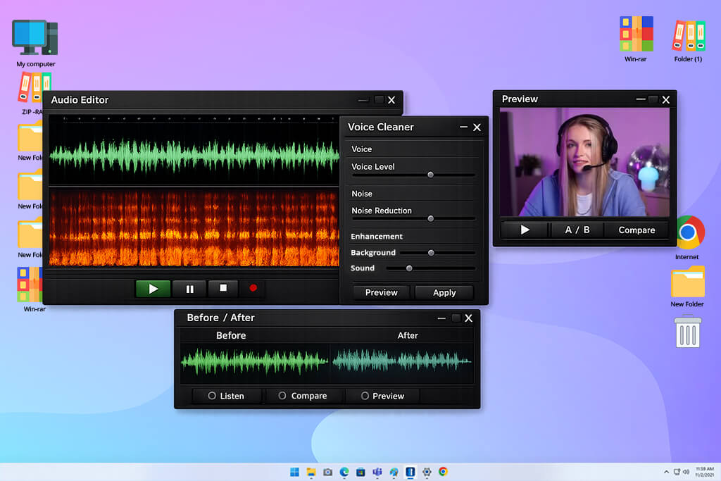Click the Enhancement section label
The image size is (721, 481).
coord(377,237)
